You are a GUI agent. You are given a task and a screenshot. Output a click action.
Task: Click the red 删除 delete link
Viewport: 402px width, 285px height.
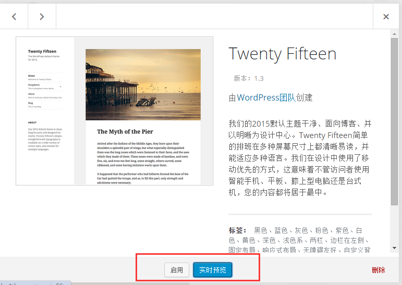click(x=379, y=270)
